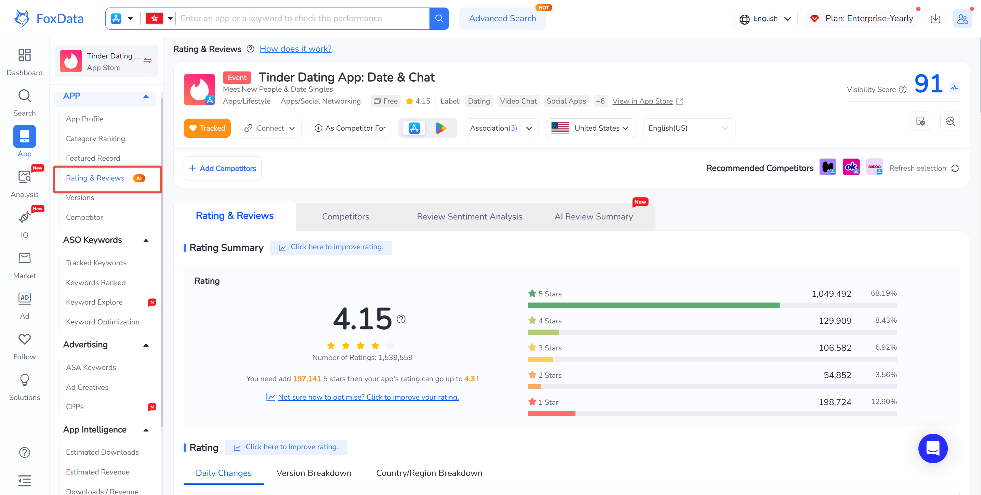Open the United States country dropdown
The width and height of the screenshot is (981, 495).
coord(590,128)
